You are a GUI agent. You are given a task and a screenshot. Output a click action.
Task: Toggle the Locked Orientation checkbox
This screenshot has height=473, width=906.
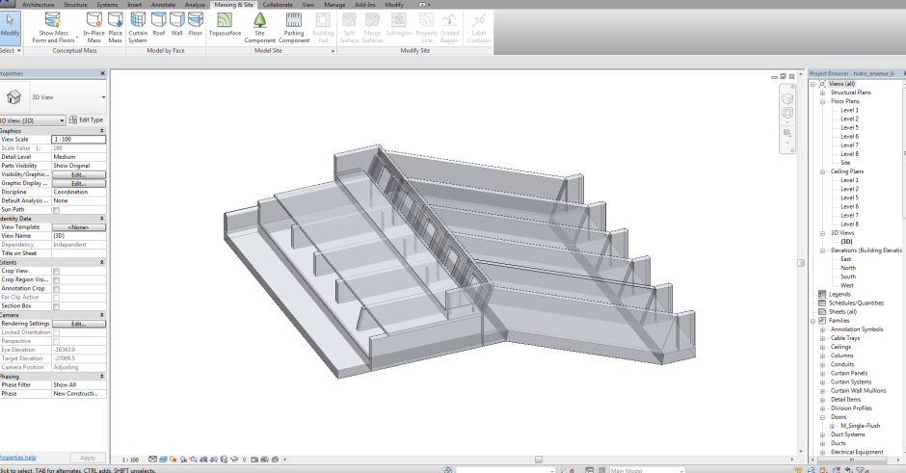click(56, 332)
